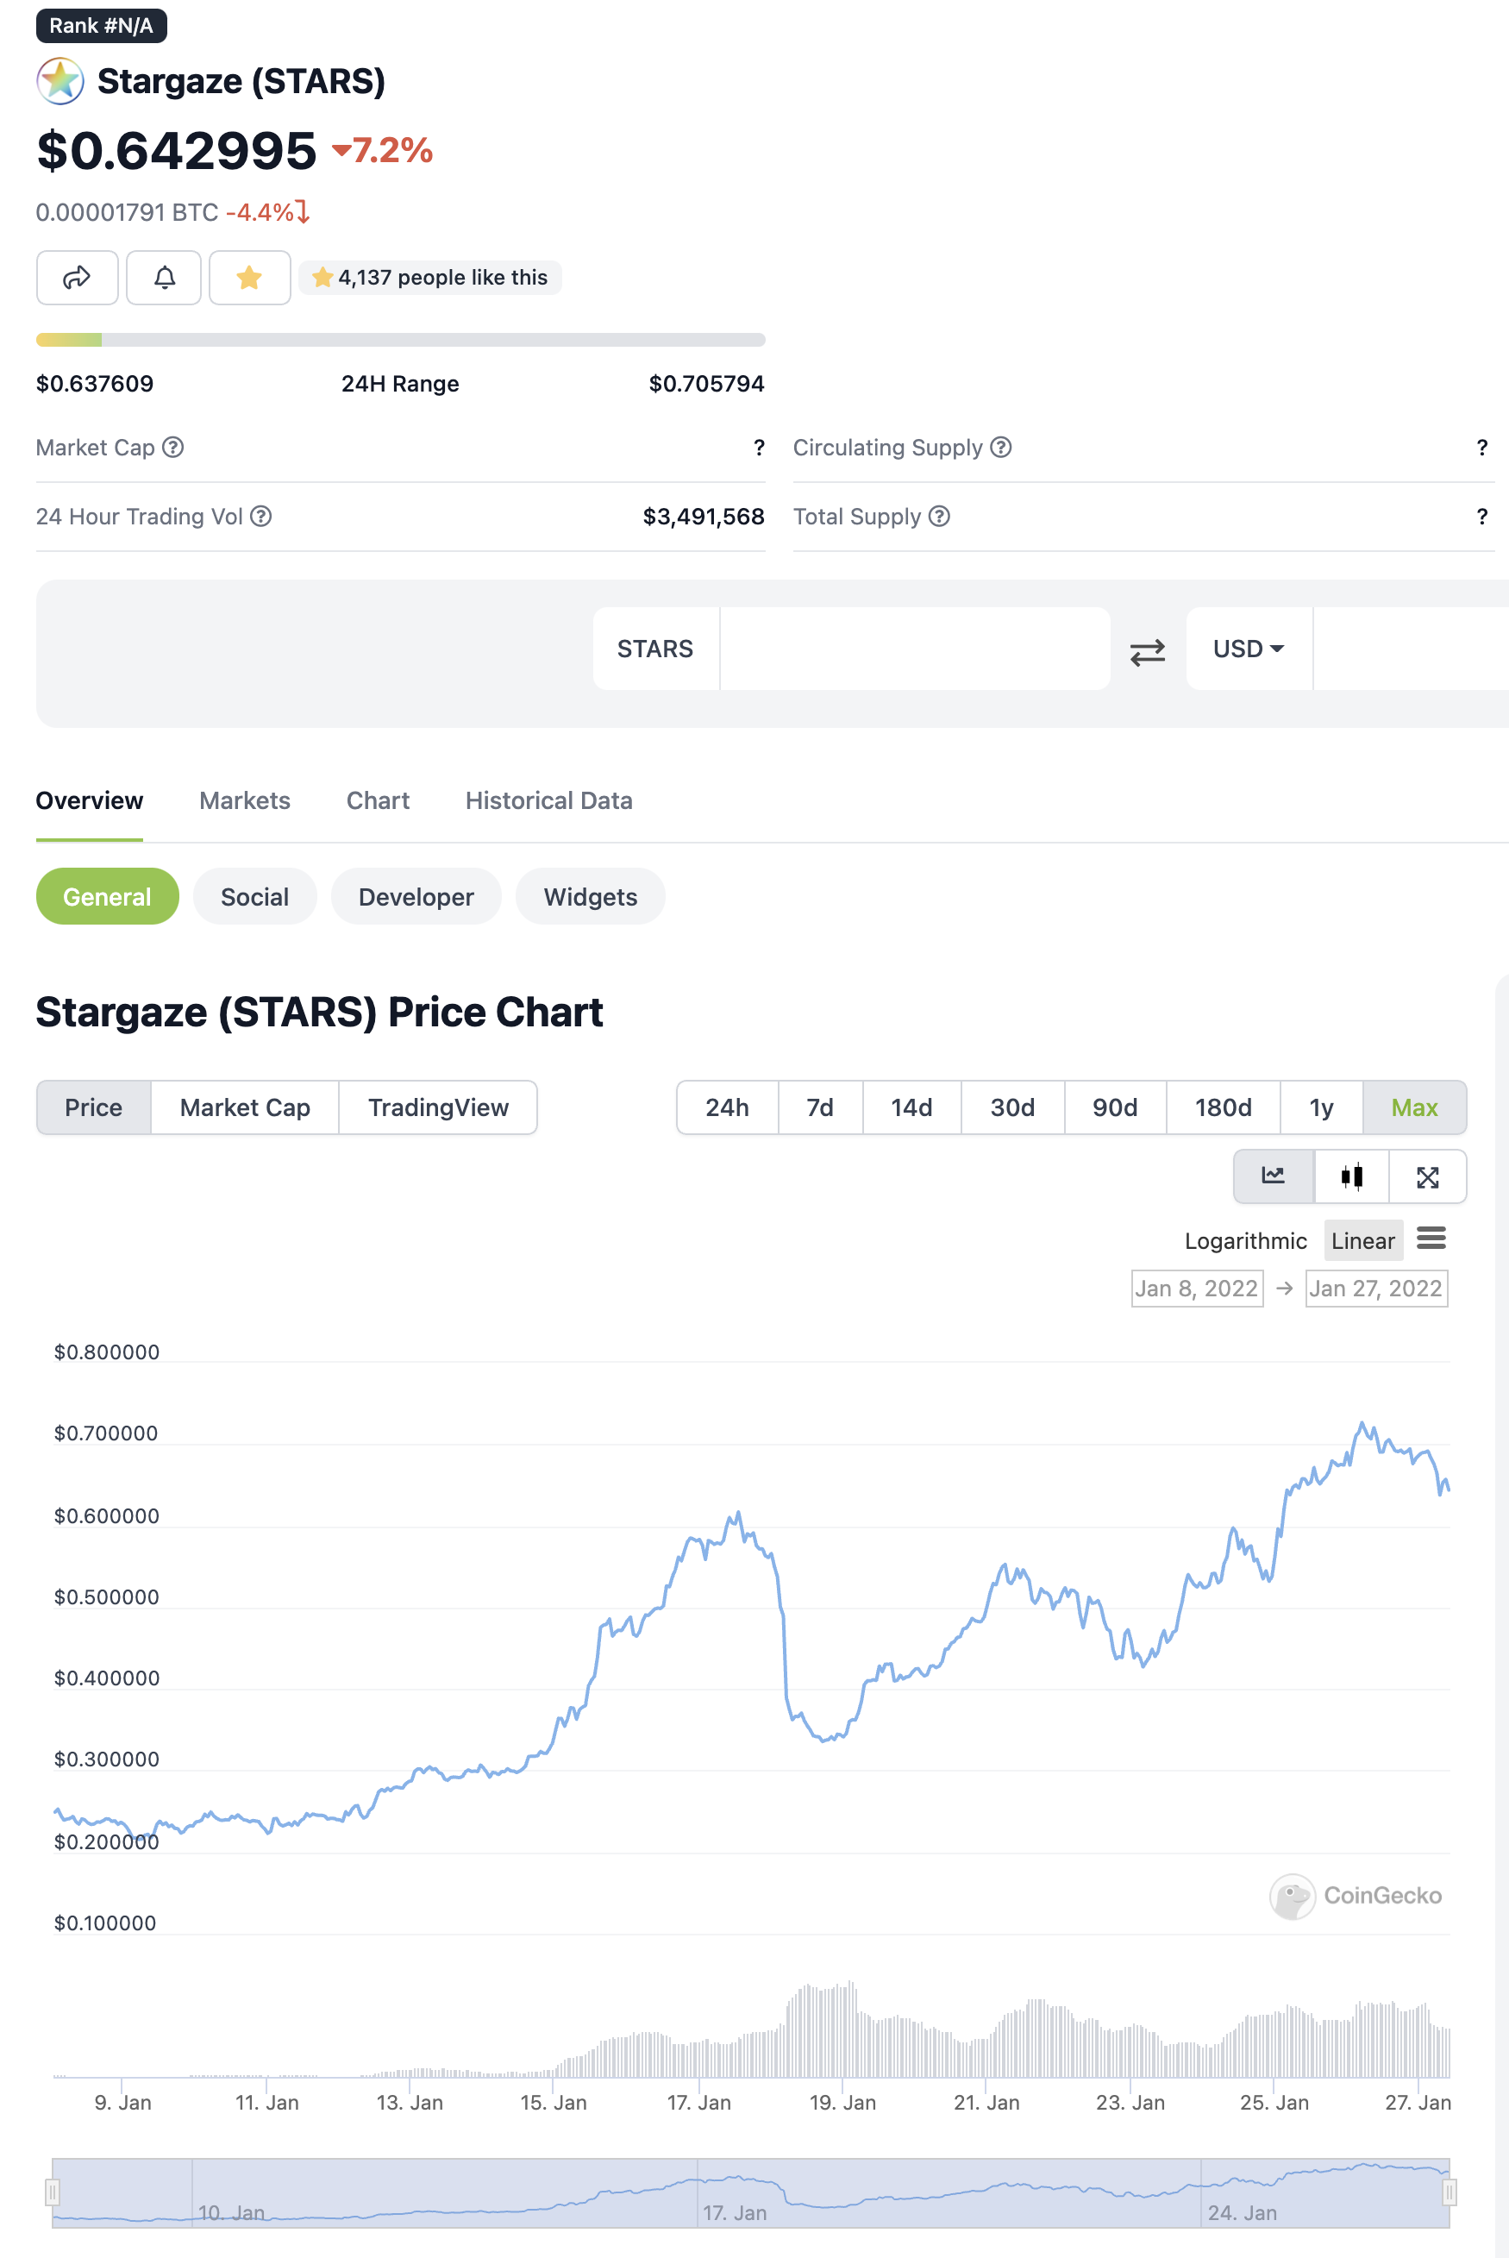
Task: Select the TradingView chart type
Action: tap(438, 1107)
